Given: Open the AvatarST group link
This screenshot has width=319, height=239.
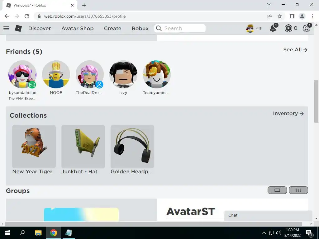Looking at the screenshot, I should coord(191,212).
